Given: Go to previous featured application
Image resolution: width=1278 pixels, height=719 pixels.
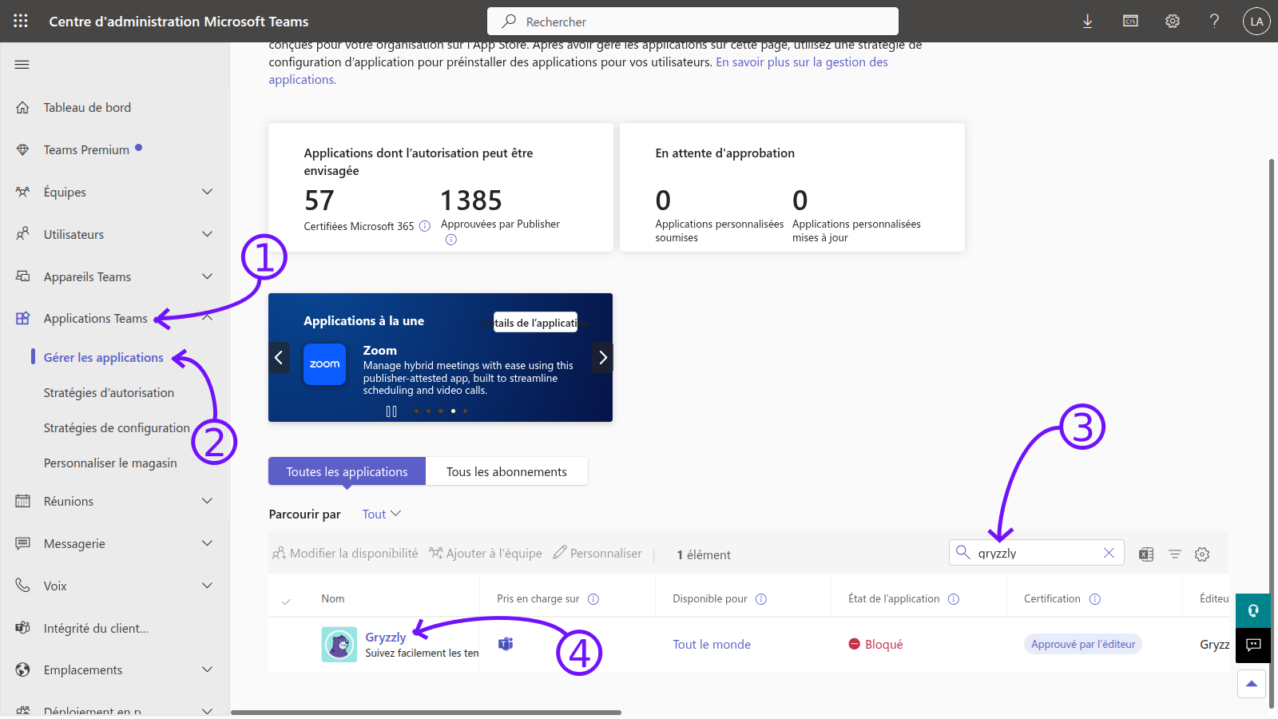Looking at the screenshot, I should click(x=279, y=357).
